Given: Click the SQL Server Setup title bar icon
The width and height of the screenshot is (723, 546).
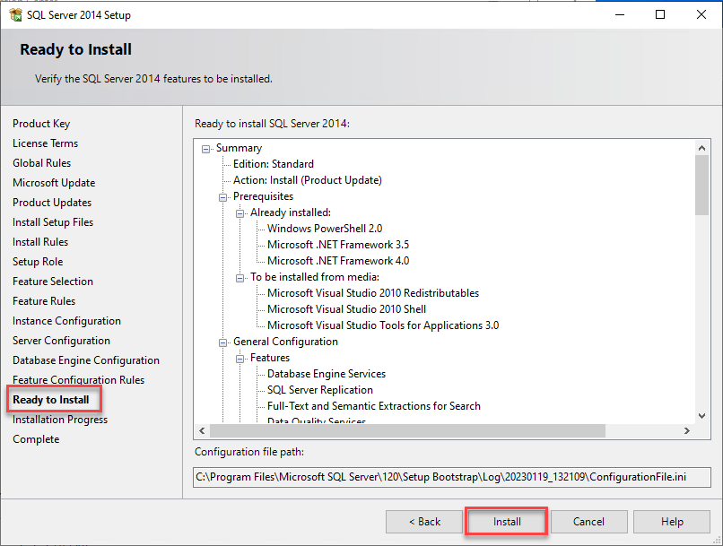Looking at the screenshot, I should pyautogui.click(x=15, y=14).
